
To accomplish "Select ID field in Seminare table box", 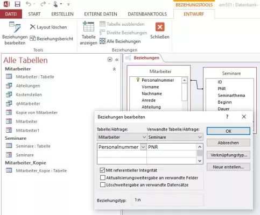I will click(x=220, y=82).
